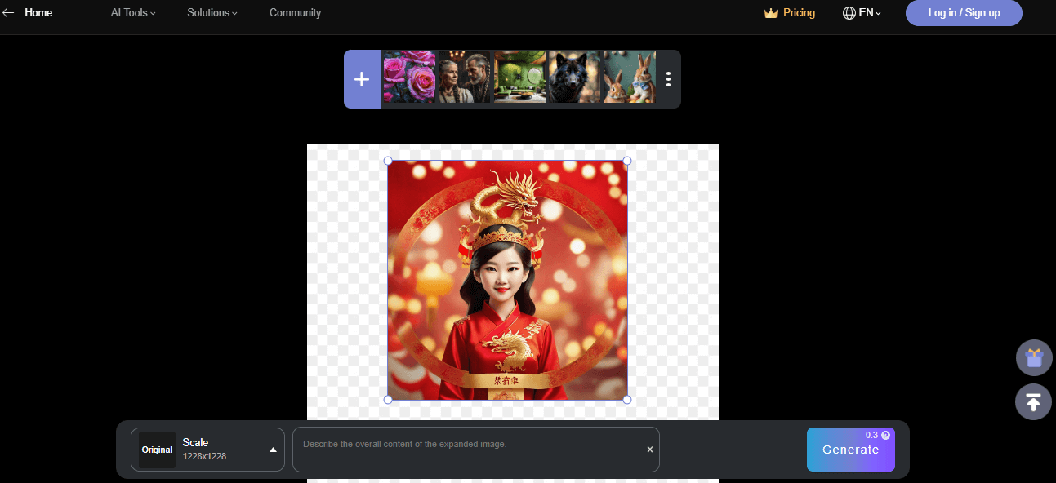1056x483 pixels.
Task: Click the back arrow beside Home
Action: pyautogui.click(x=9, y=13)
